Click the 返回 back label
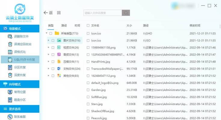Screen dimensions: 221x120 click(55, 13)
